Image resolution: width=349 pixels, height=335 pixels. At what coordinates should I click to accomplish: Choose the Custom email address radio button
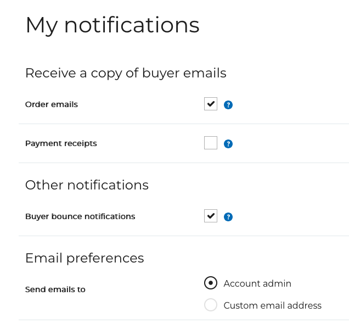pyautogui.click(x=211, y=305)
